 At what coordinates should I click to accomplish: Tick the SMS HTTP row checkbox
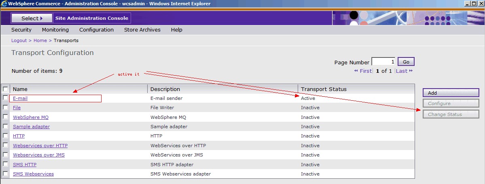(x=5, y=165)
